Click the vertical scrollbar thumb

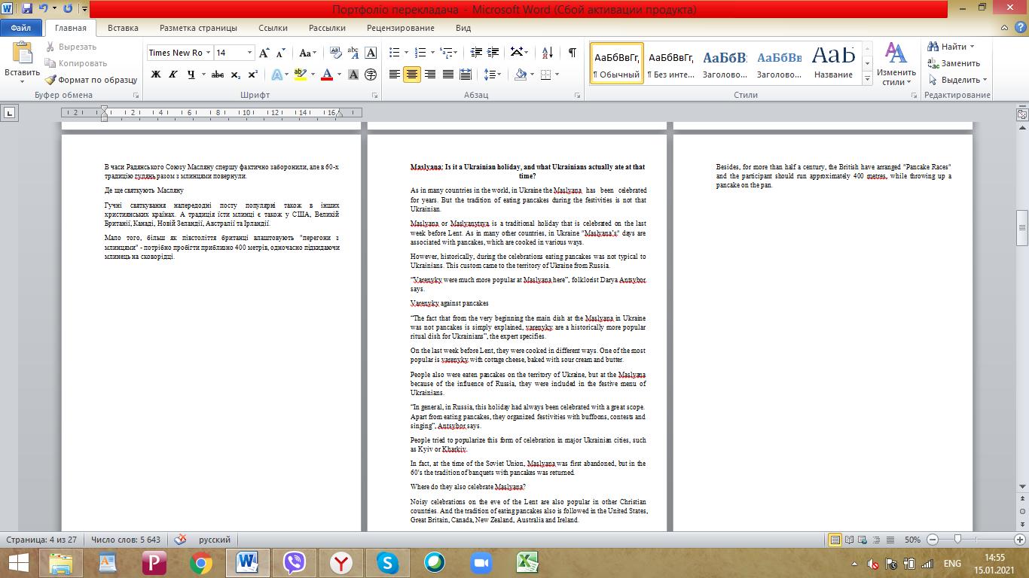tap(1022, 229)
